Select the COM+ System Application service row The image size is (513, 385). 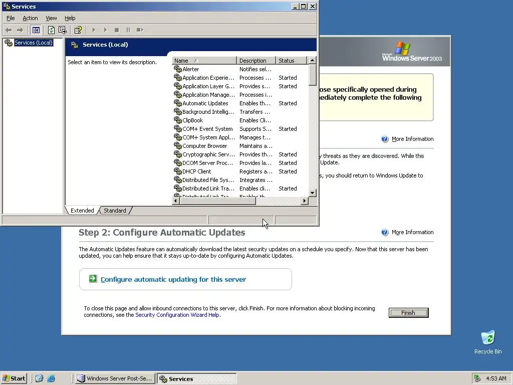[x=240, y=137]
